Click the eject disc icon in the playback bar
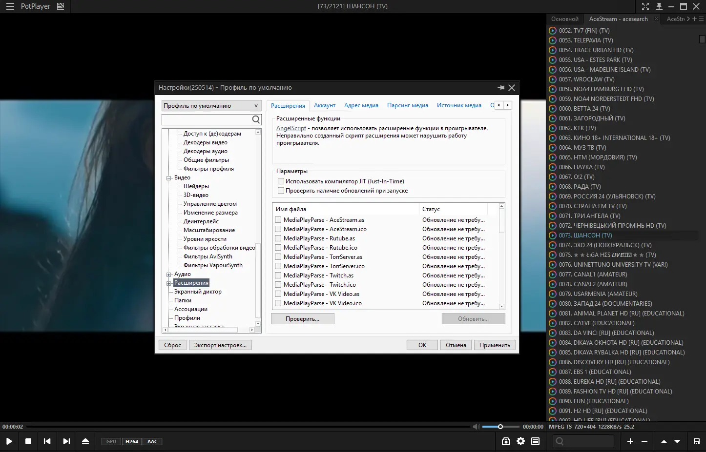This screenshot has height=452, width=706. click(x=86, y=441)
